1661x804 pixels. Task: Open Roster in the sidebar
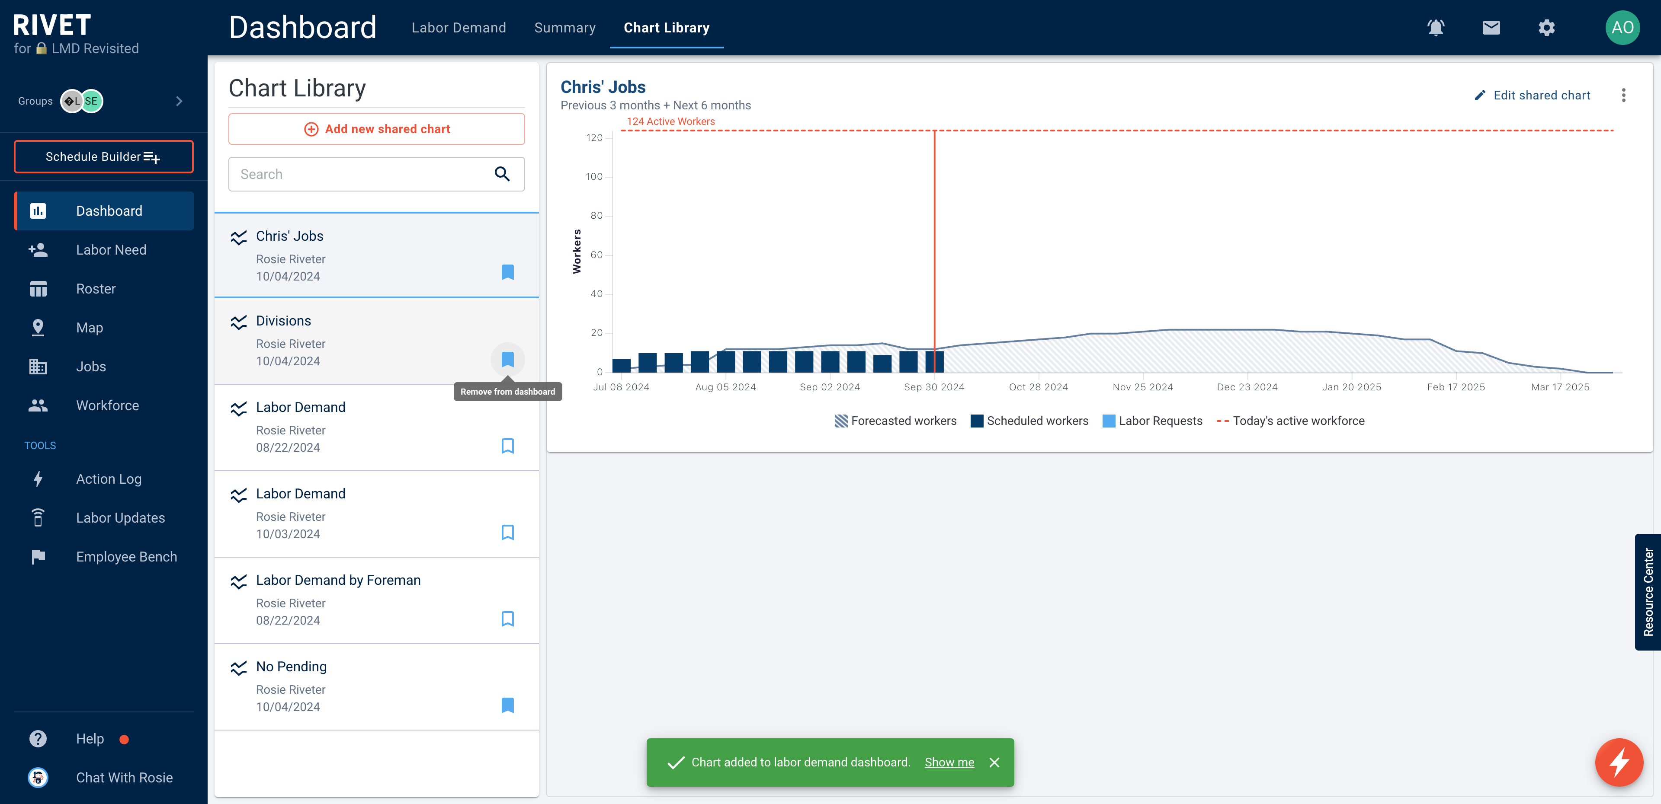(104, 289)
